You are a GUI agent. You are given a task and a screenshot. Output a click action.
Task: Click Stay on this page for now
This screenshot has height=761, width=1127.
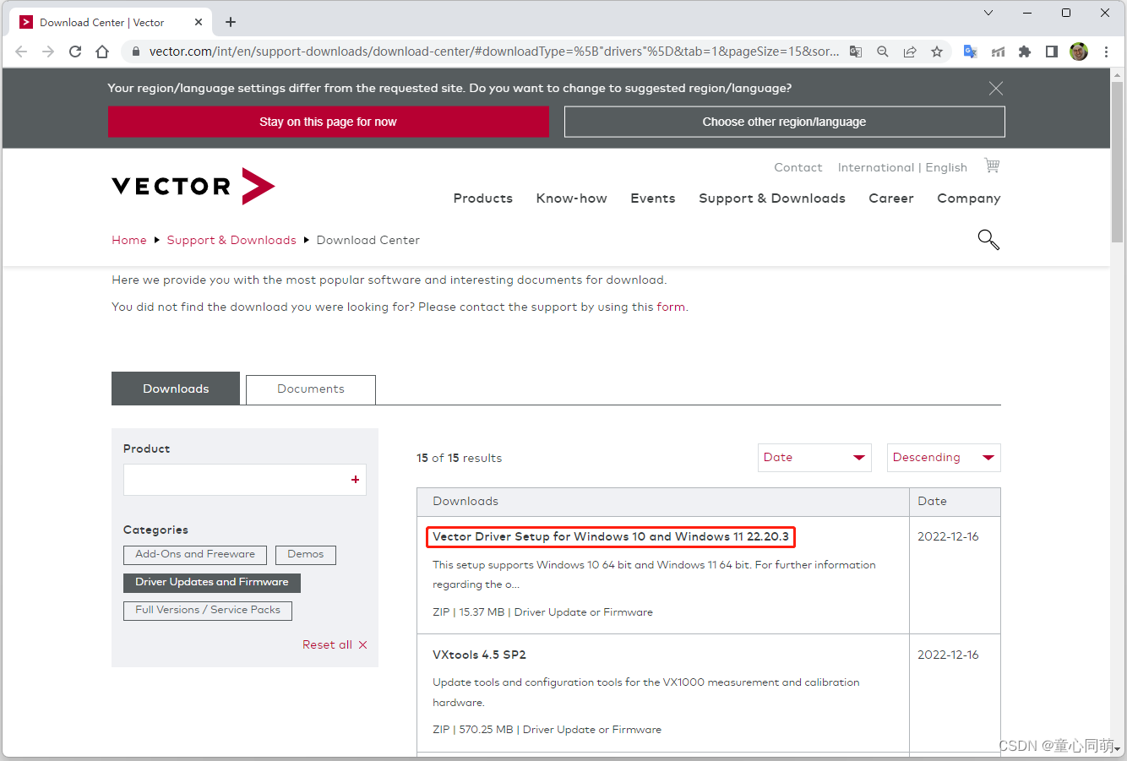(329, 122)
